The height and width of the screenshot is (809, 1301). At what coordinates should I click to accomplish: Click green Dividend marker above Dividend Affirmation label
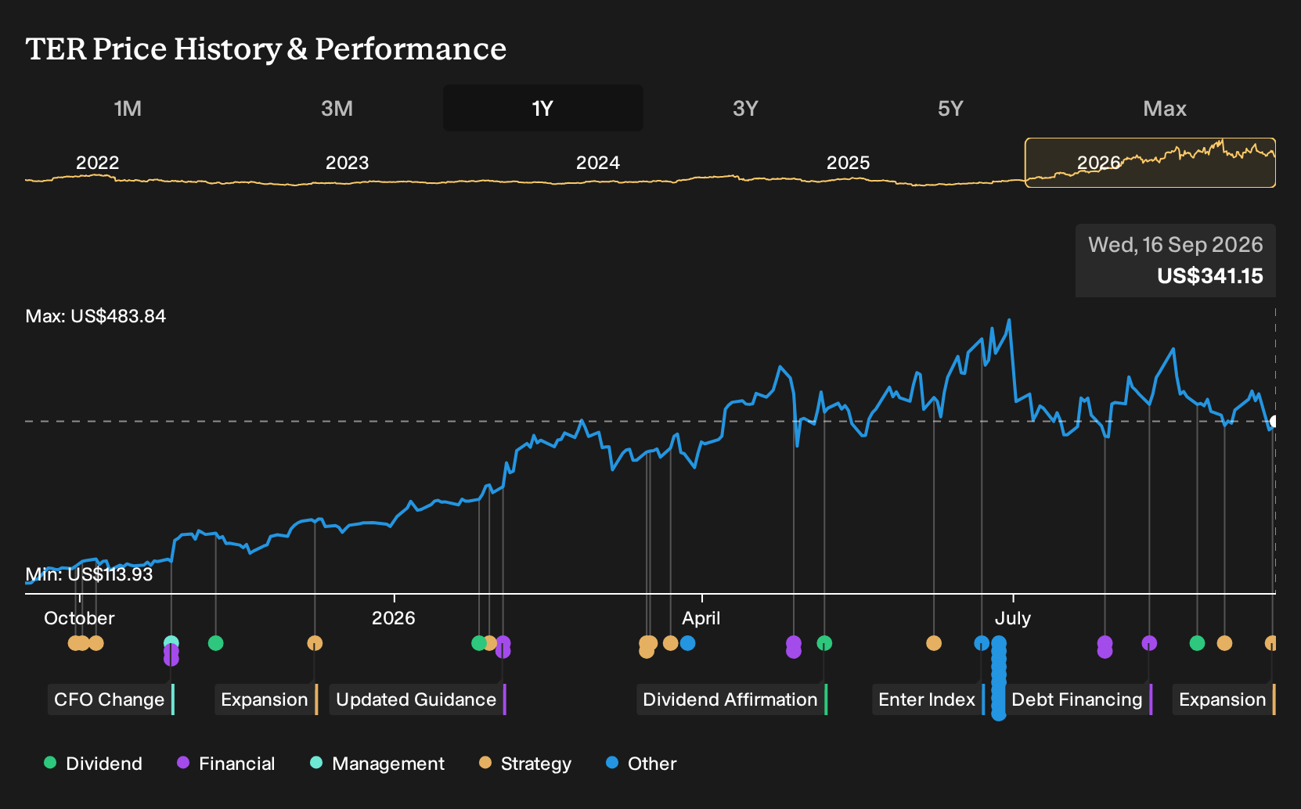[824, 643]
